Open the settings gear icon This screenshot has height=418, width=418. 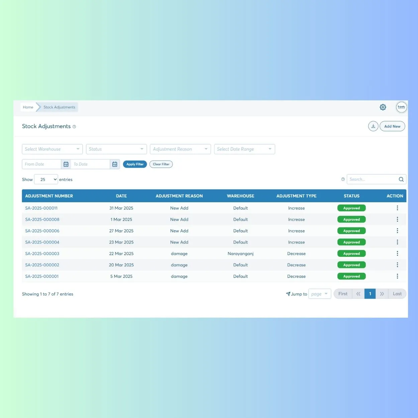click(x=383, y=107)
